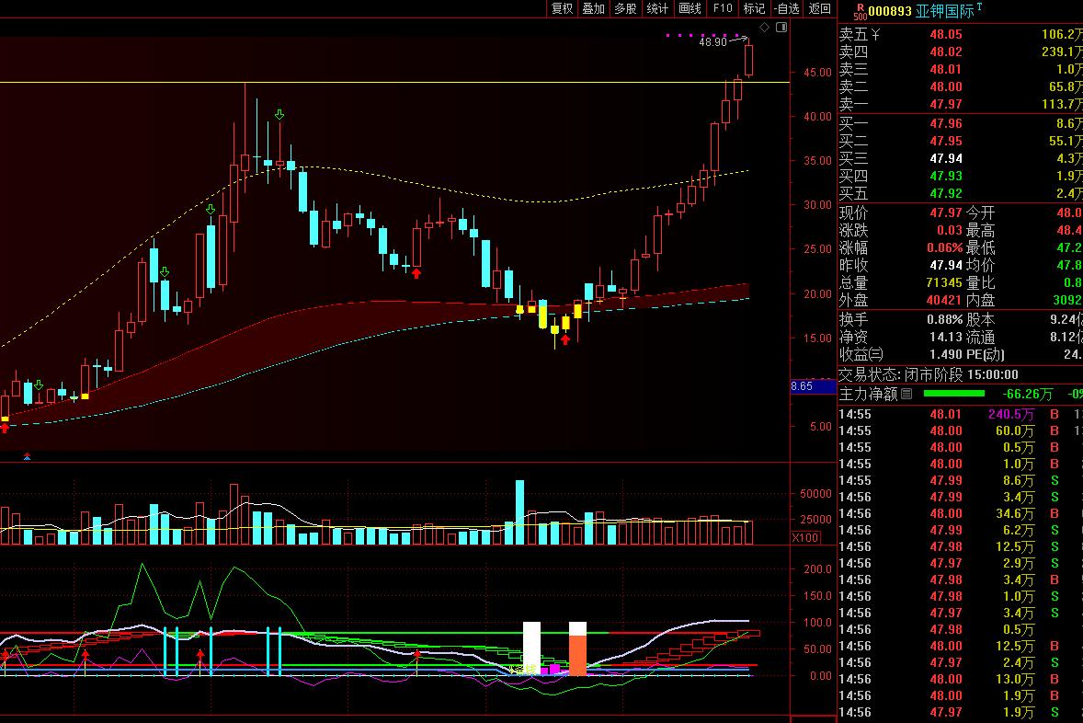Click the X100 volume unit label

coord(804,538)
